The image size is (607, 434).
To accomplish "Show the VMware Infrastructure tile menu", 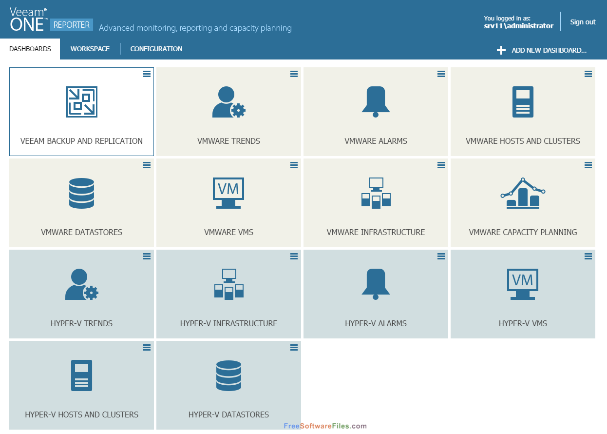I will (441, 165).
